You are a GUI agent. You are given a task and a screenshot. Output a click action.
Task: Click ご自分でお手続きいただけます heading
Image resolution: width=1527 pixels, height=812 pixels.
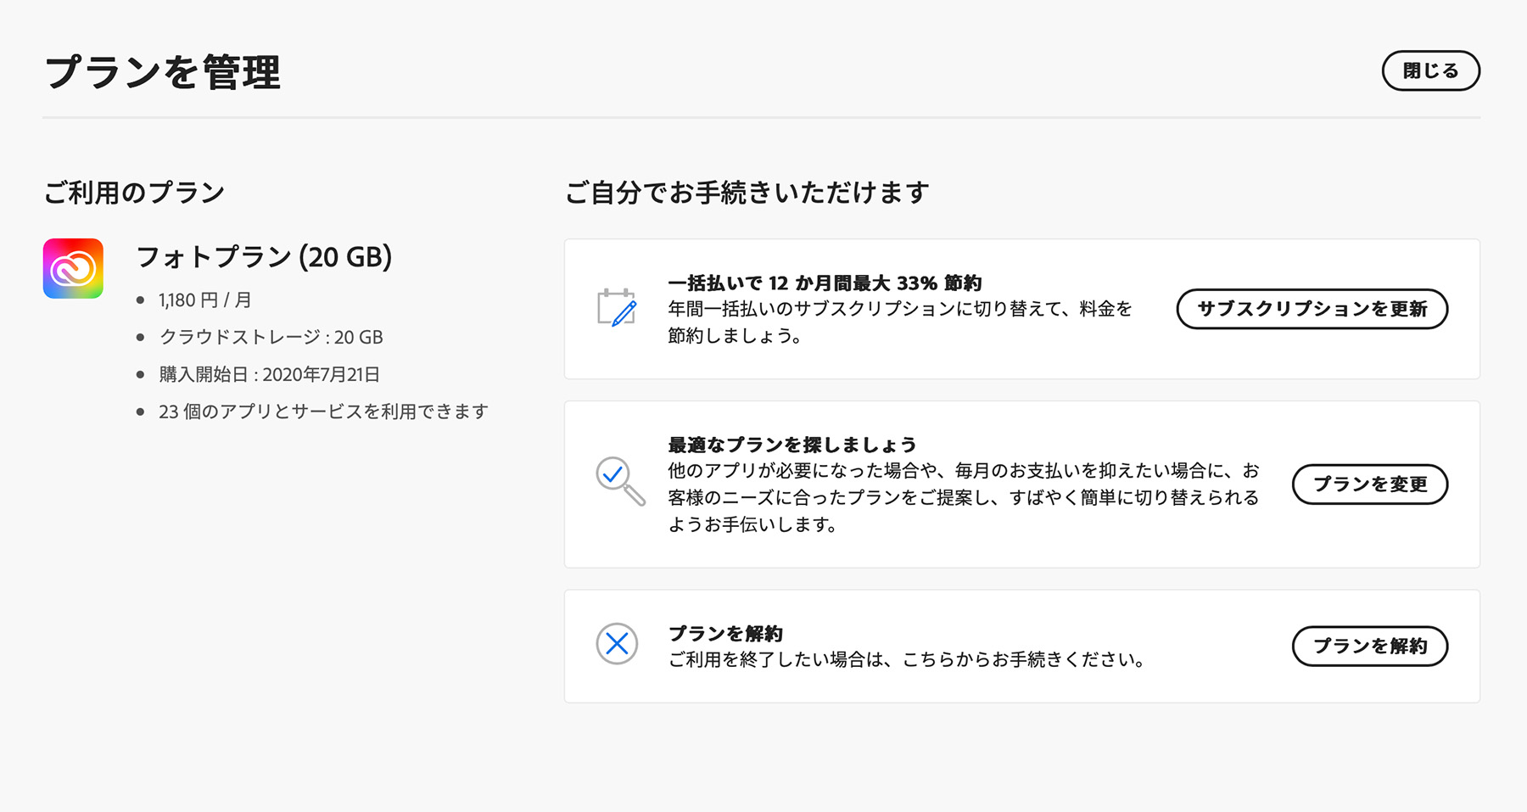coord(747,193)
